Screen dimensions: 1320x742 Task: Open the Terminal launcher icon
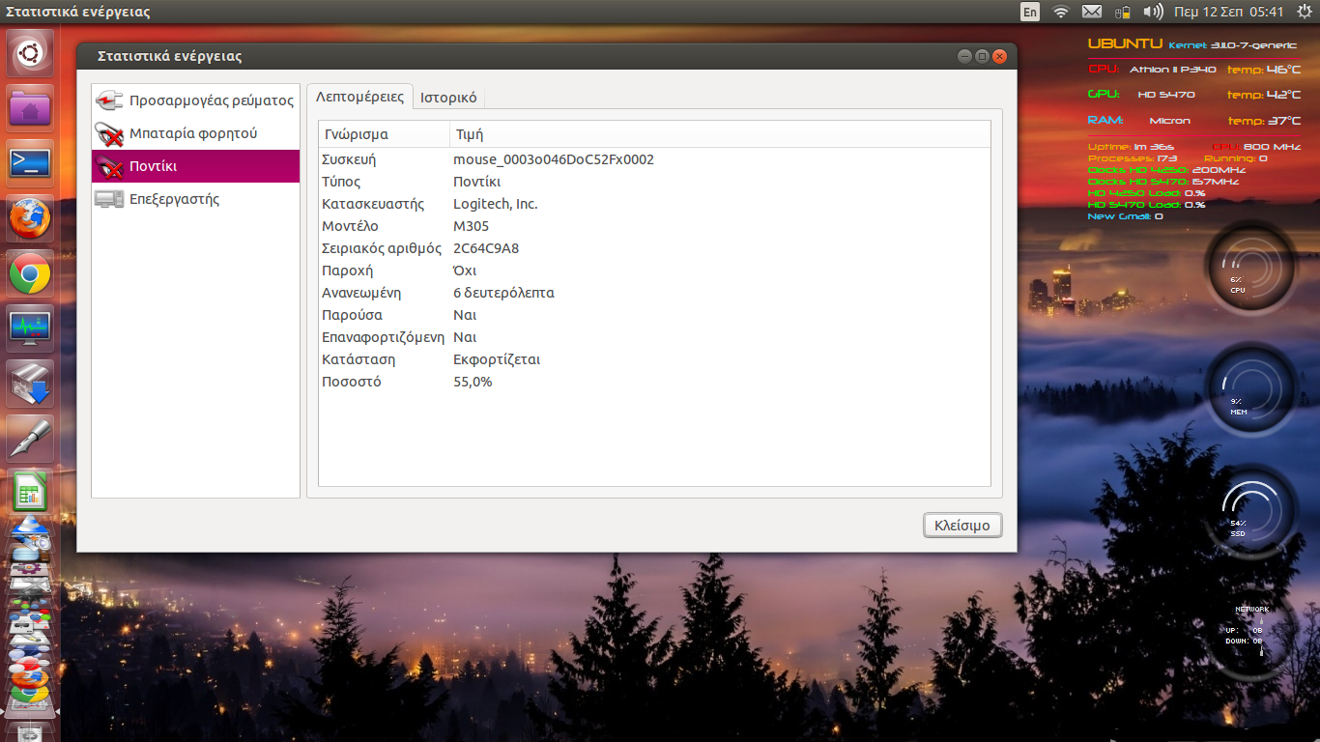pyautogui.click(x=30, y=162)
